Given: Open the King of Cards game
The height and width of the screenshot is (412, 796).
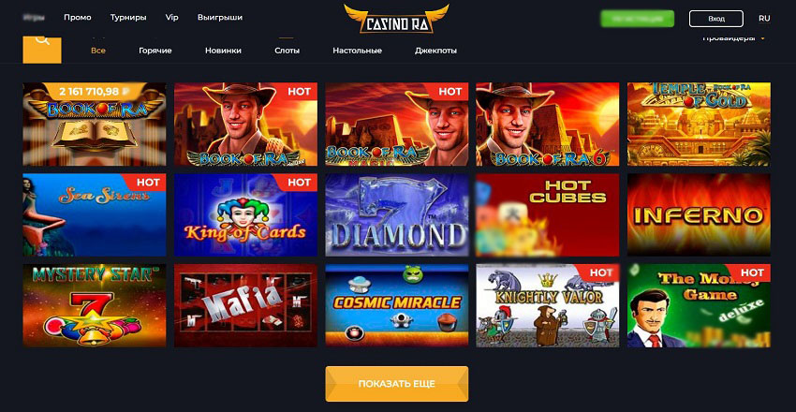Looking at the screenshot, I should tap(245, 214).
